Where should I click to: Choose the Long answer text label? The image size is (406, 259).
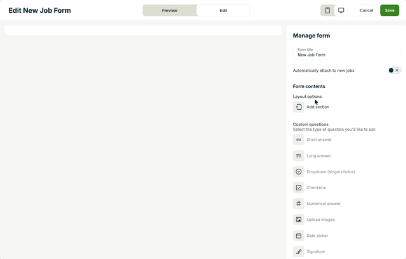coord(318,156)
